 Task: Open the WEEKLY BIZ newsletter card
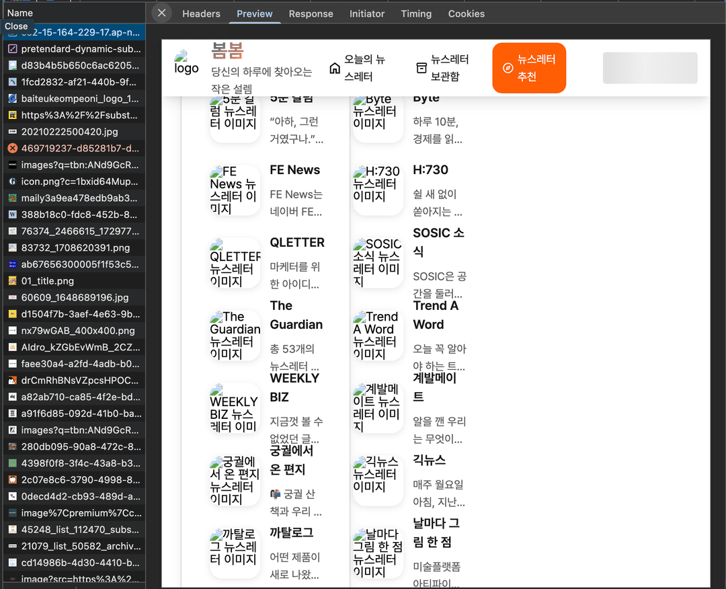click(268, 408)
